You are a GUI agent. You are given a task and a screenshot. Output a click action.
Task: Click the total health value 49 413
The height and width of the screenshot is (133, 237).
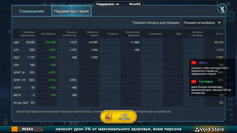pyautogui.click(x=219, y=42)
